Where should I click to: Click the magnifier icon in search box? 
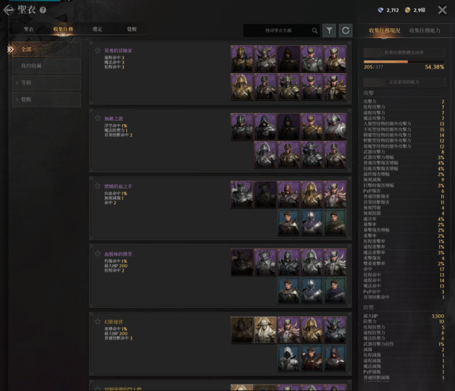tap(314, 30)
